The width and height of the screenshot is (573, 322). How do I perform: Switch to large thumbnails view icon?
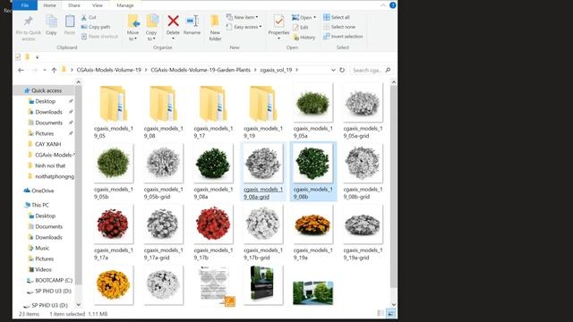click(x=390, y=313)
